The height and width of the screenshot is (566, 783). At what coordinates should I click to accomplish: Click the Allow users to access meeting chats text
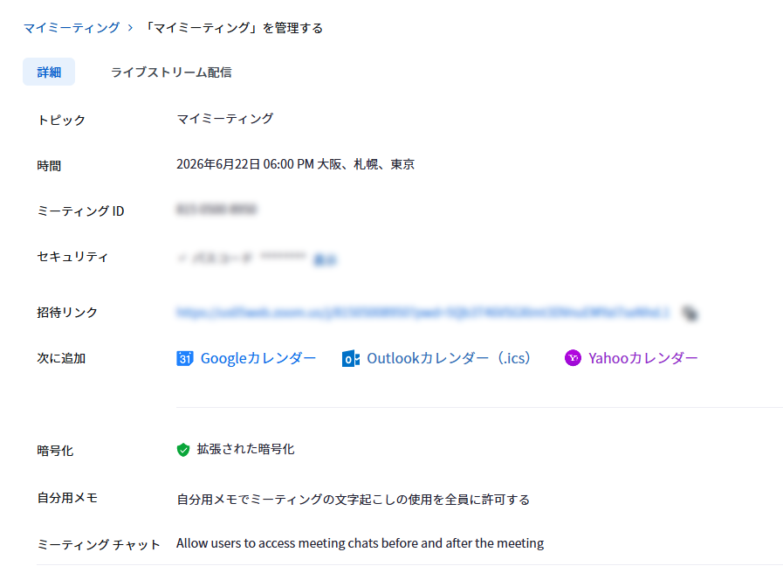360,543
